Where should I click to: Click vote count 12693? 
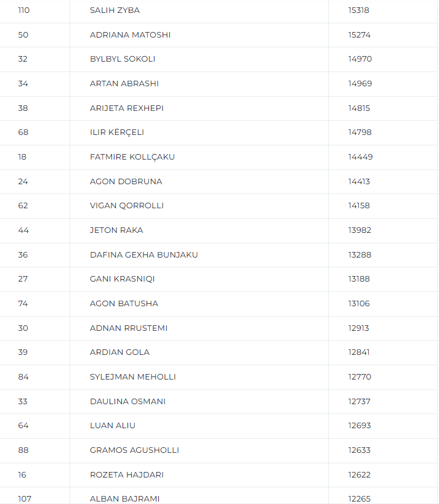coord(359,426)
